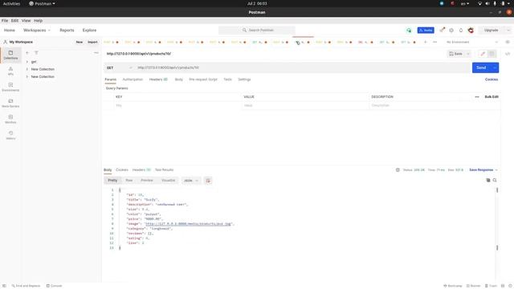Screen dimensions: 514x289
Task: Switch to the request Body tab
Action: pos(178,79)
